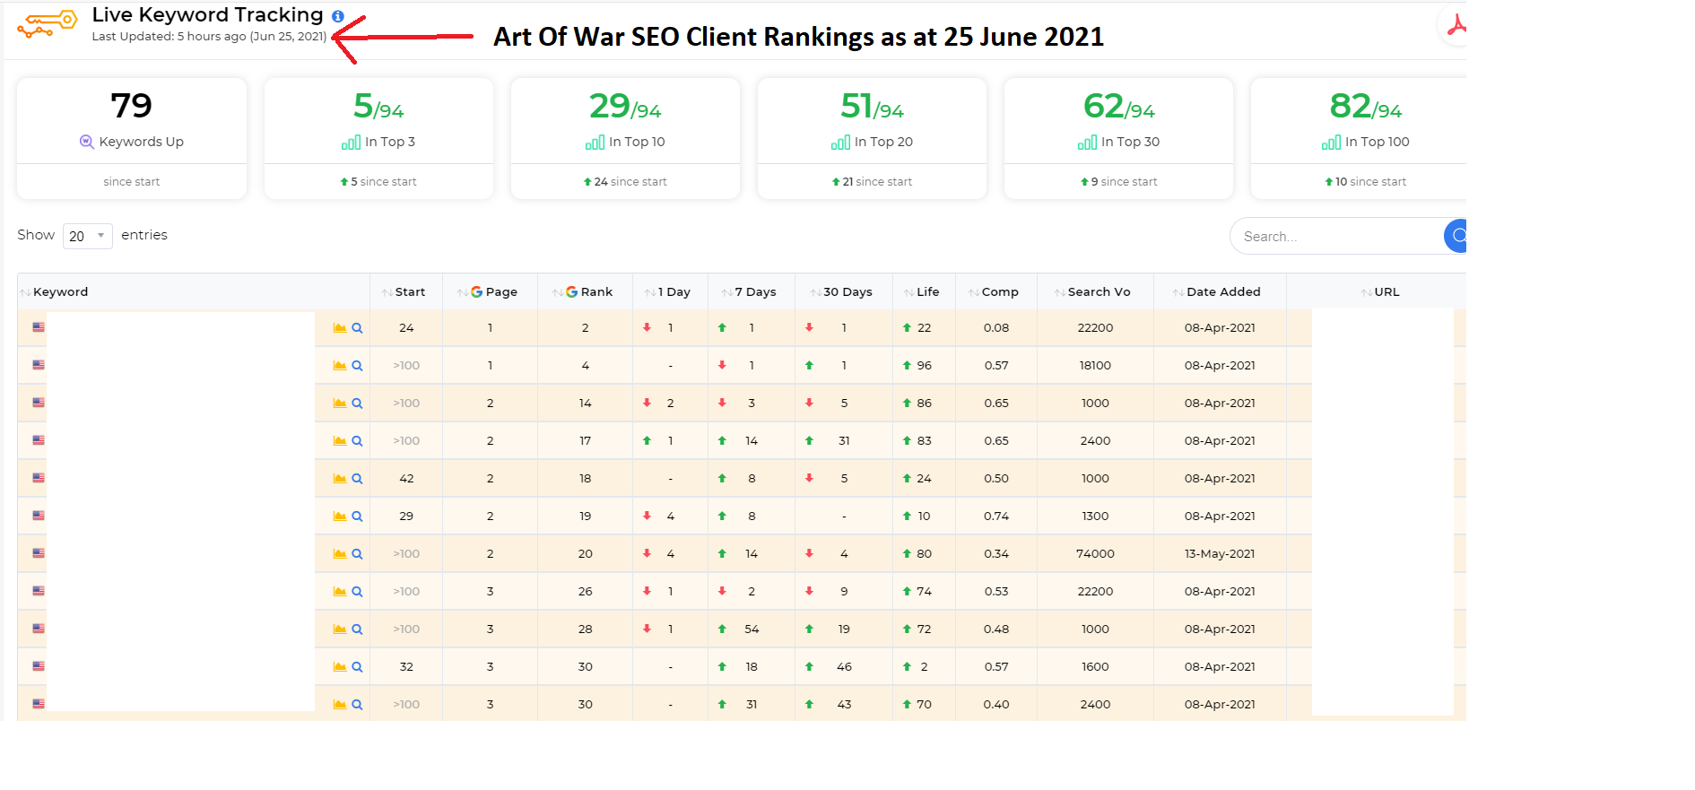Show chart for the rank 18 row
Viewport: 1695px width, 790px height.
(340, 479)
